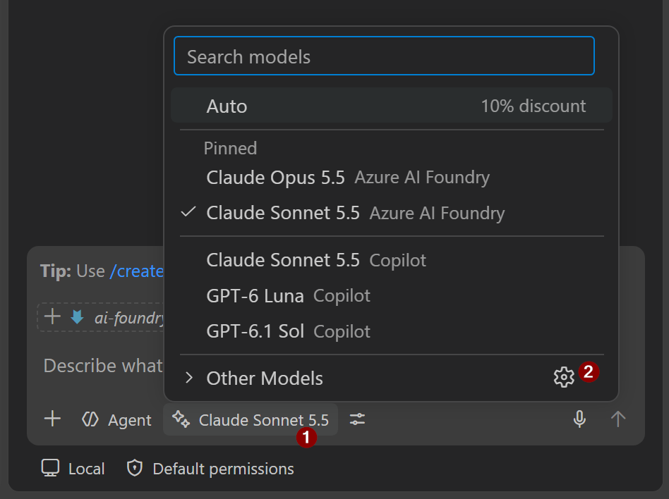The height and width of the screenshot is (499, 669).
Task: Select GPT-6 Luna Copilot model
Action: click(391, 296)
